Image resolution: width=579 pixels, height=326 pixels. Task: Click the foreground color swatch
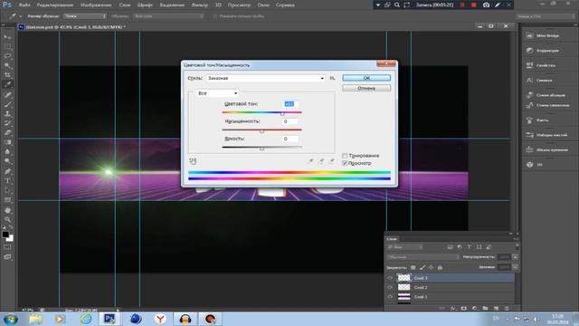pyautogui.click(x=5, y=235)
